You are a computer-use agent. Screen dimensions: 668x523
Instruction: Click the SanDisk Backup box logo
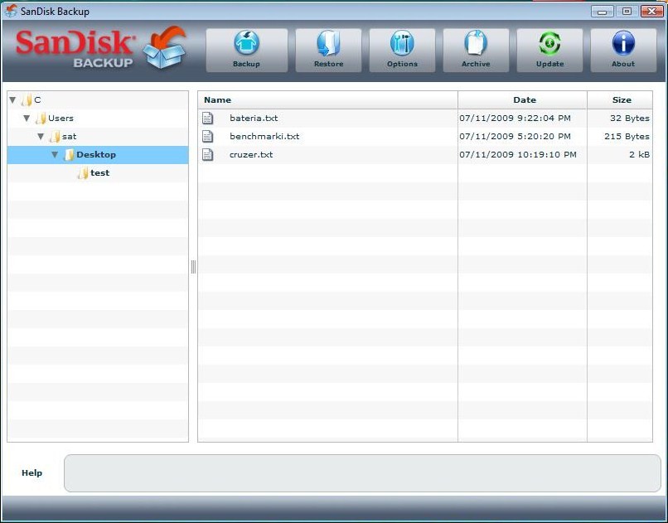[x=164, y=47]
